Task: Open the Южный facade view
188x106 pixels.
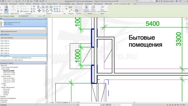Action: (x=6, y=95)
